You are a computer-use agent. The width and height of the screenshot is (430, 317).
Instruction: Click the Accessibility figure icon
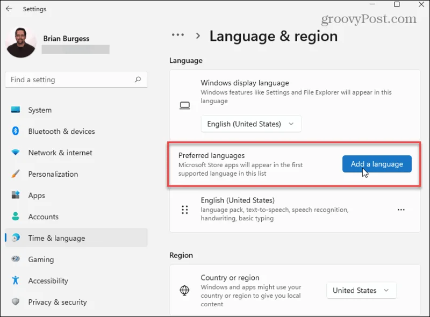point(16,280)
